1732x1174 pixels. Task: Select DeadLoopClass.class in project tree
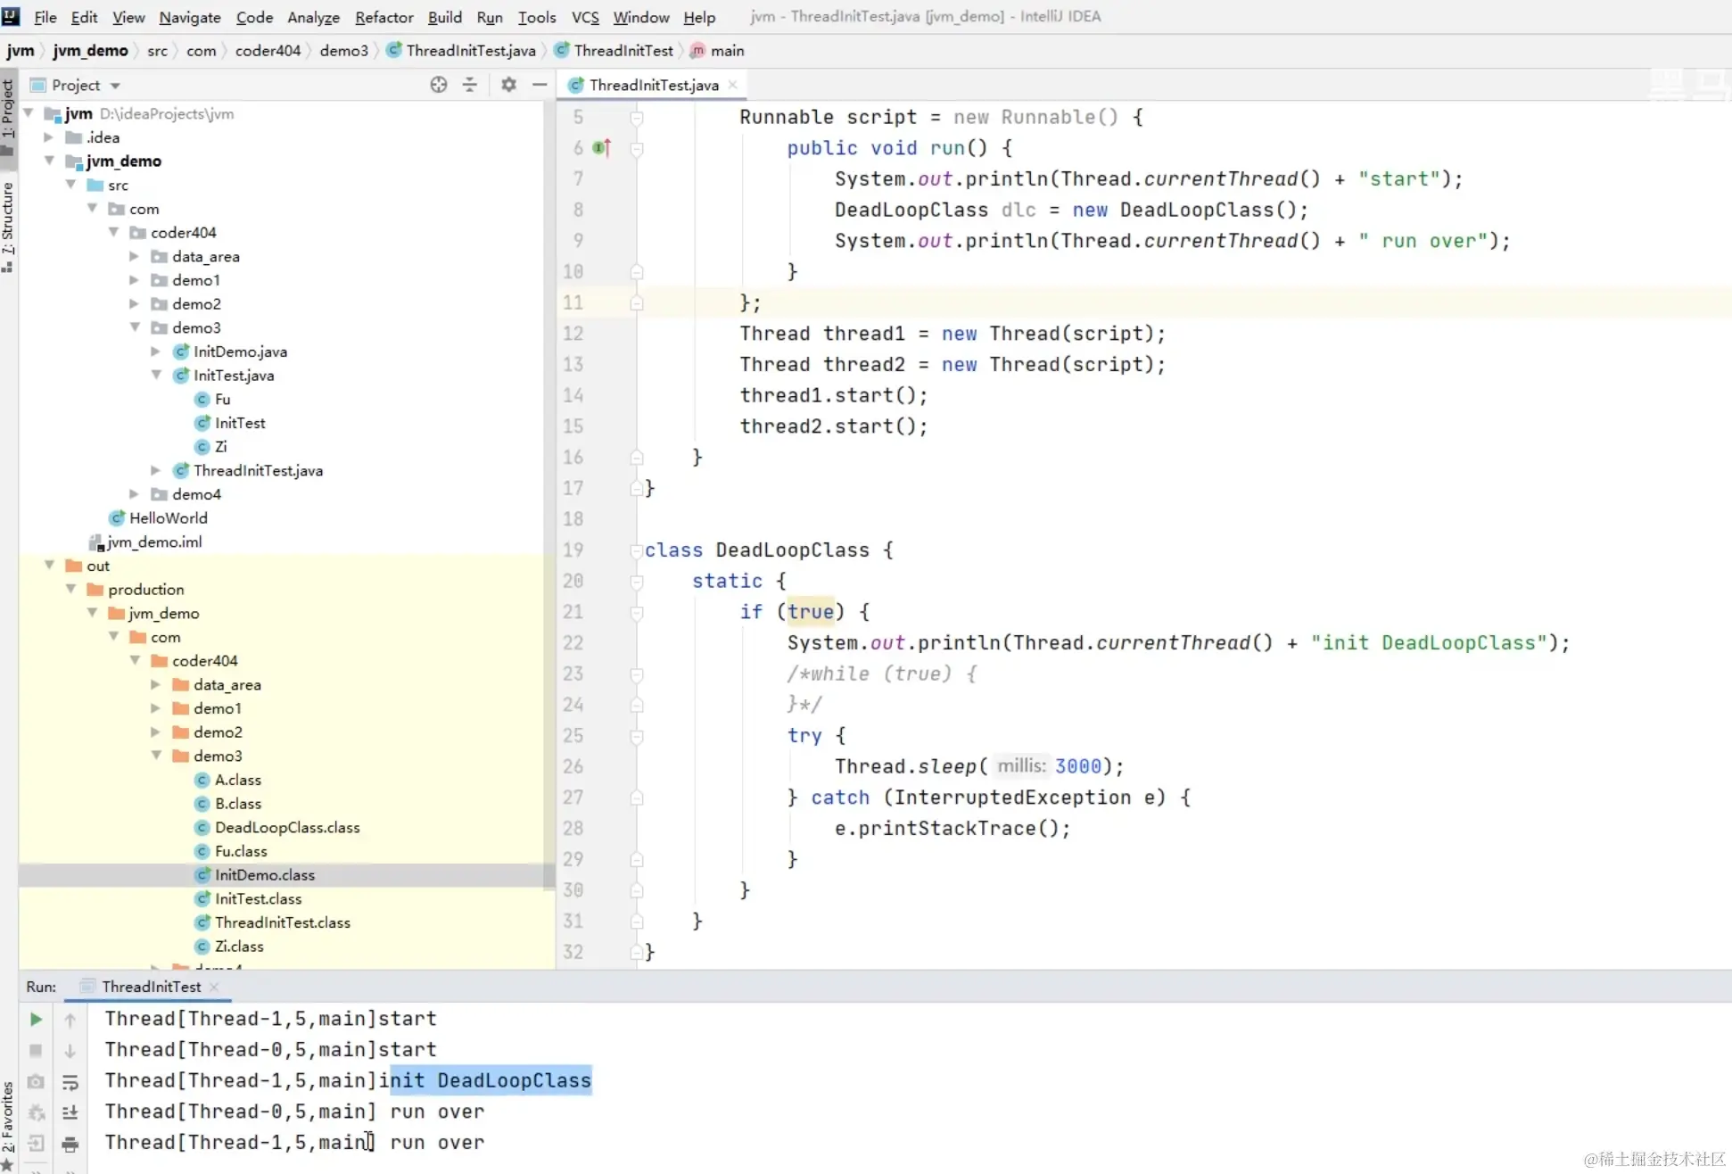287,828
